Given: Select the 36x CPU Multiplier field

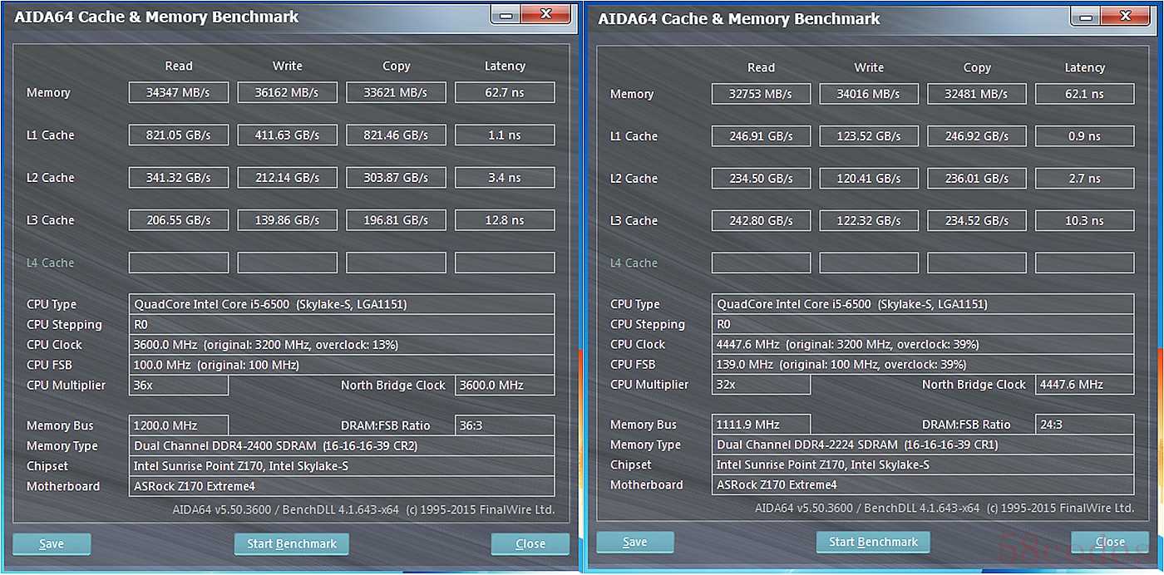Looking at the screenshot, I should click(x=178, y=385).
